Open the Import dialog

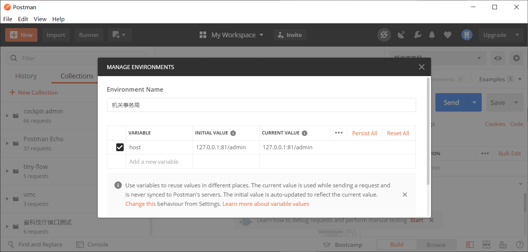tap(56, 35)
